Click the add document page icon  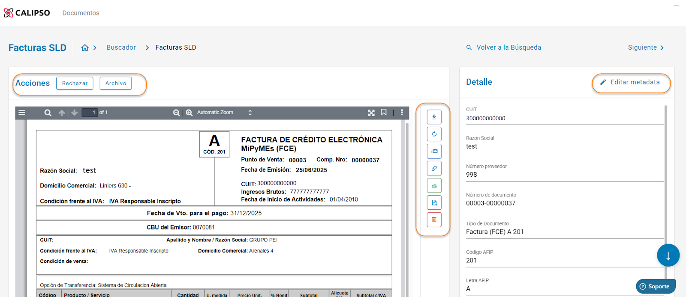coord(434,202)
